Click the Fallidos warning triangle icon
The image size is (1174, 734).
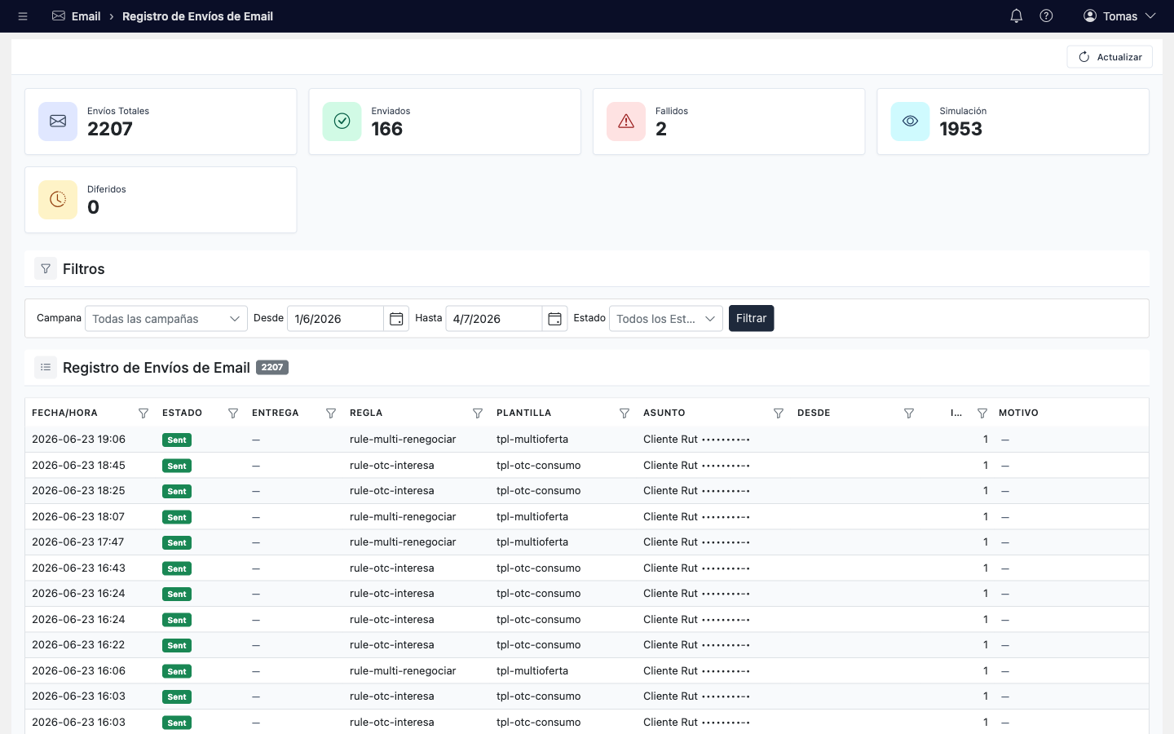(x=626, y=122)
